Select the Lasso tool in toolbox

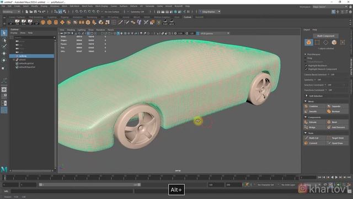coord(4,40)
